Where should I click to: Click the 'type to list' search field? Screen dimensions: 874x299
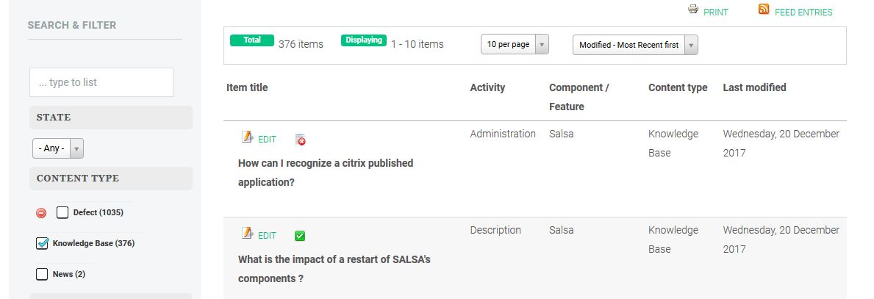coord(101,82)
